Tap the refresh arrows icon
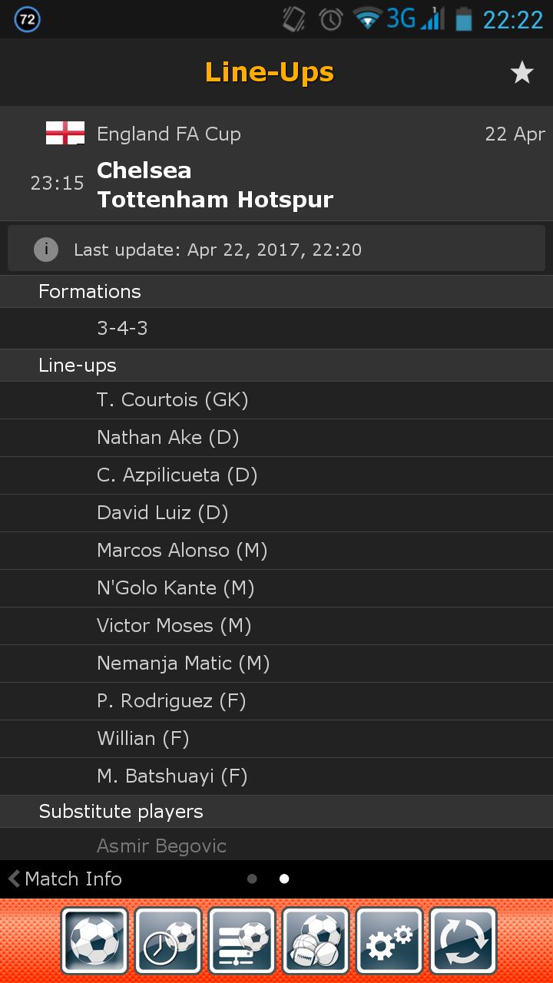553x983 pixels. click(x=463, y=942)
